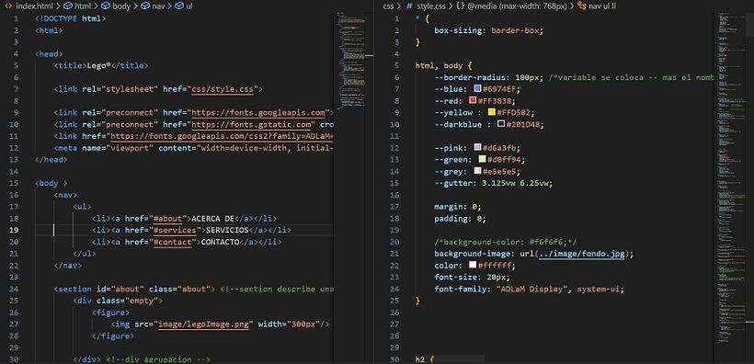
Task: Click the nav ul li selector icon
Action: (582, 6)
